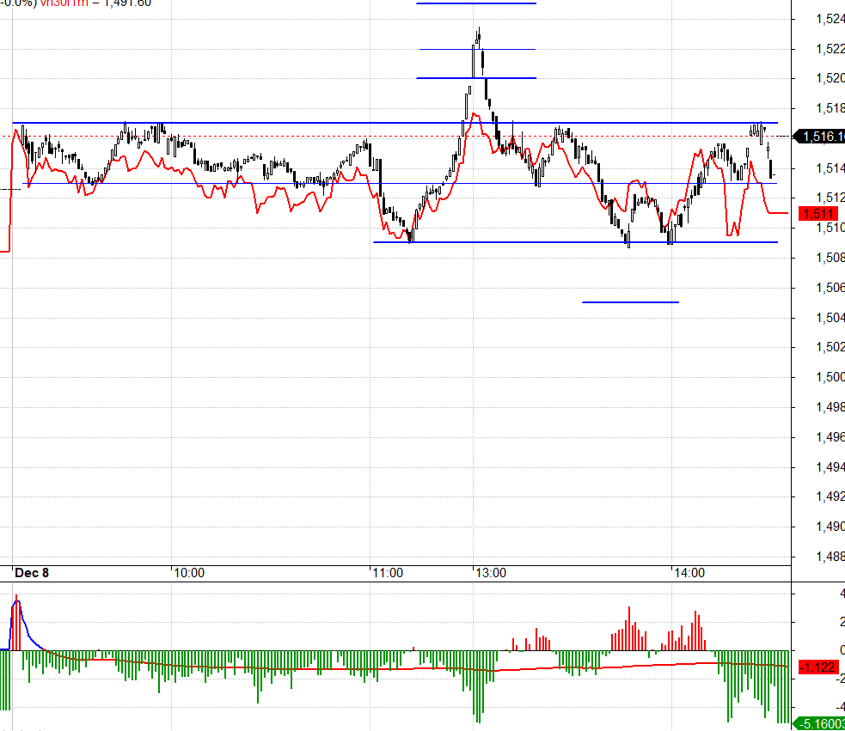
Task: Select the short blue line below 1,506
Action: point(630,302)
